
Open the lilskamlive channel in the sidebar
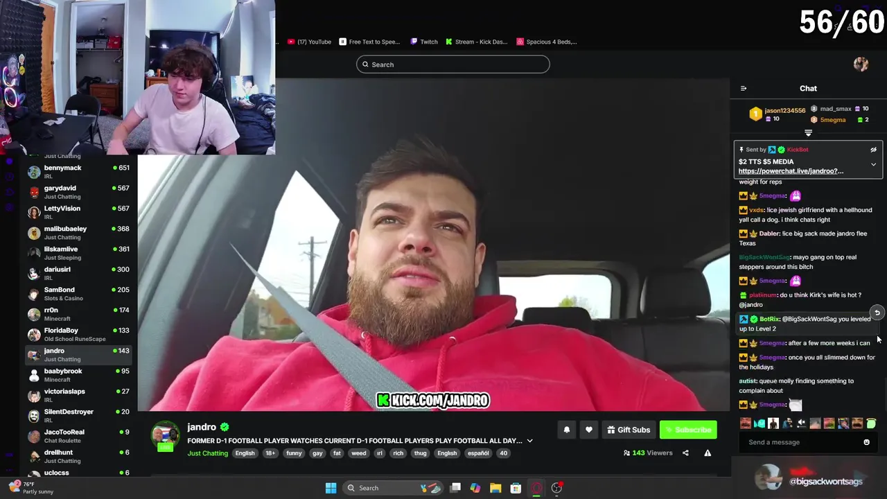click(x=78, y=253)
